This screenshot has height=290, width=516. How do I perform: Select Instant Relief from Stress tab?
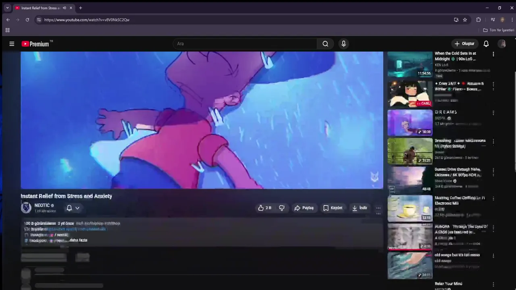tap(43, 8)
